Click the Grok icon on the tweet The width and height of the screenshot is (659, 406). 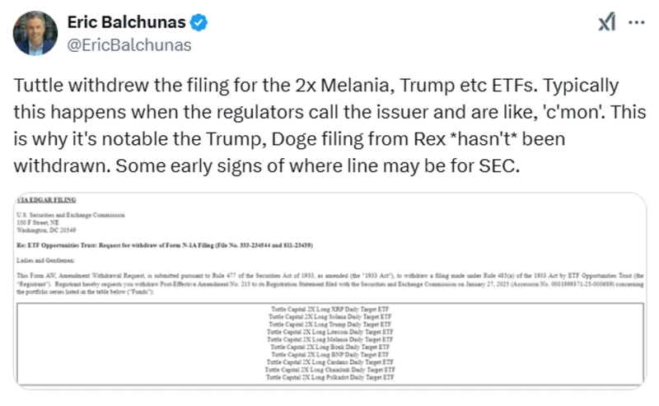607,24
